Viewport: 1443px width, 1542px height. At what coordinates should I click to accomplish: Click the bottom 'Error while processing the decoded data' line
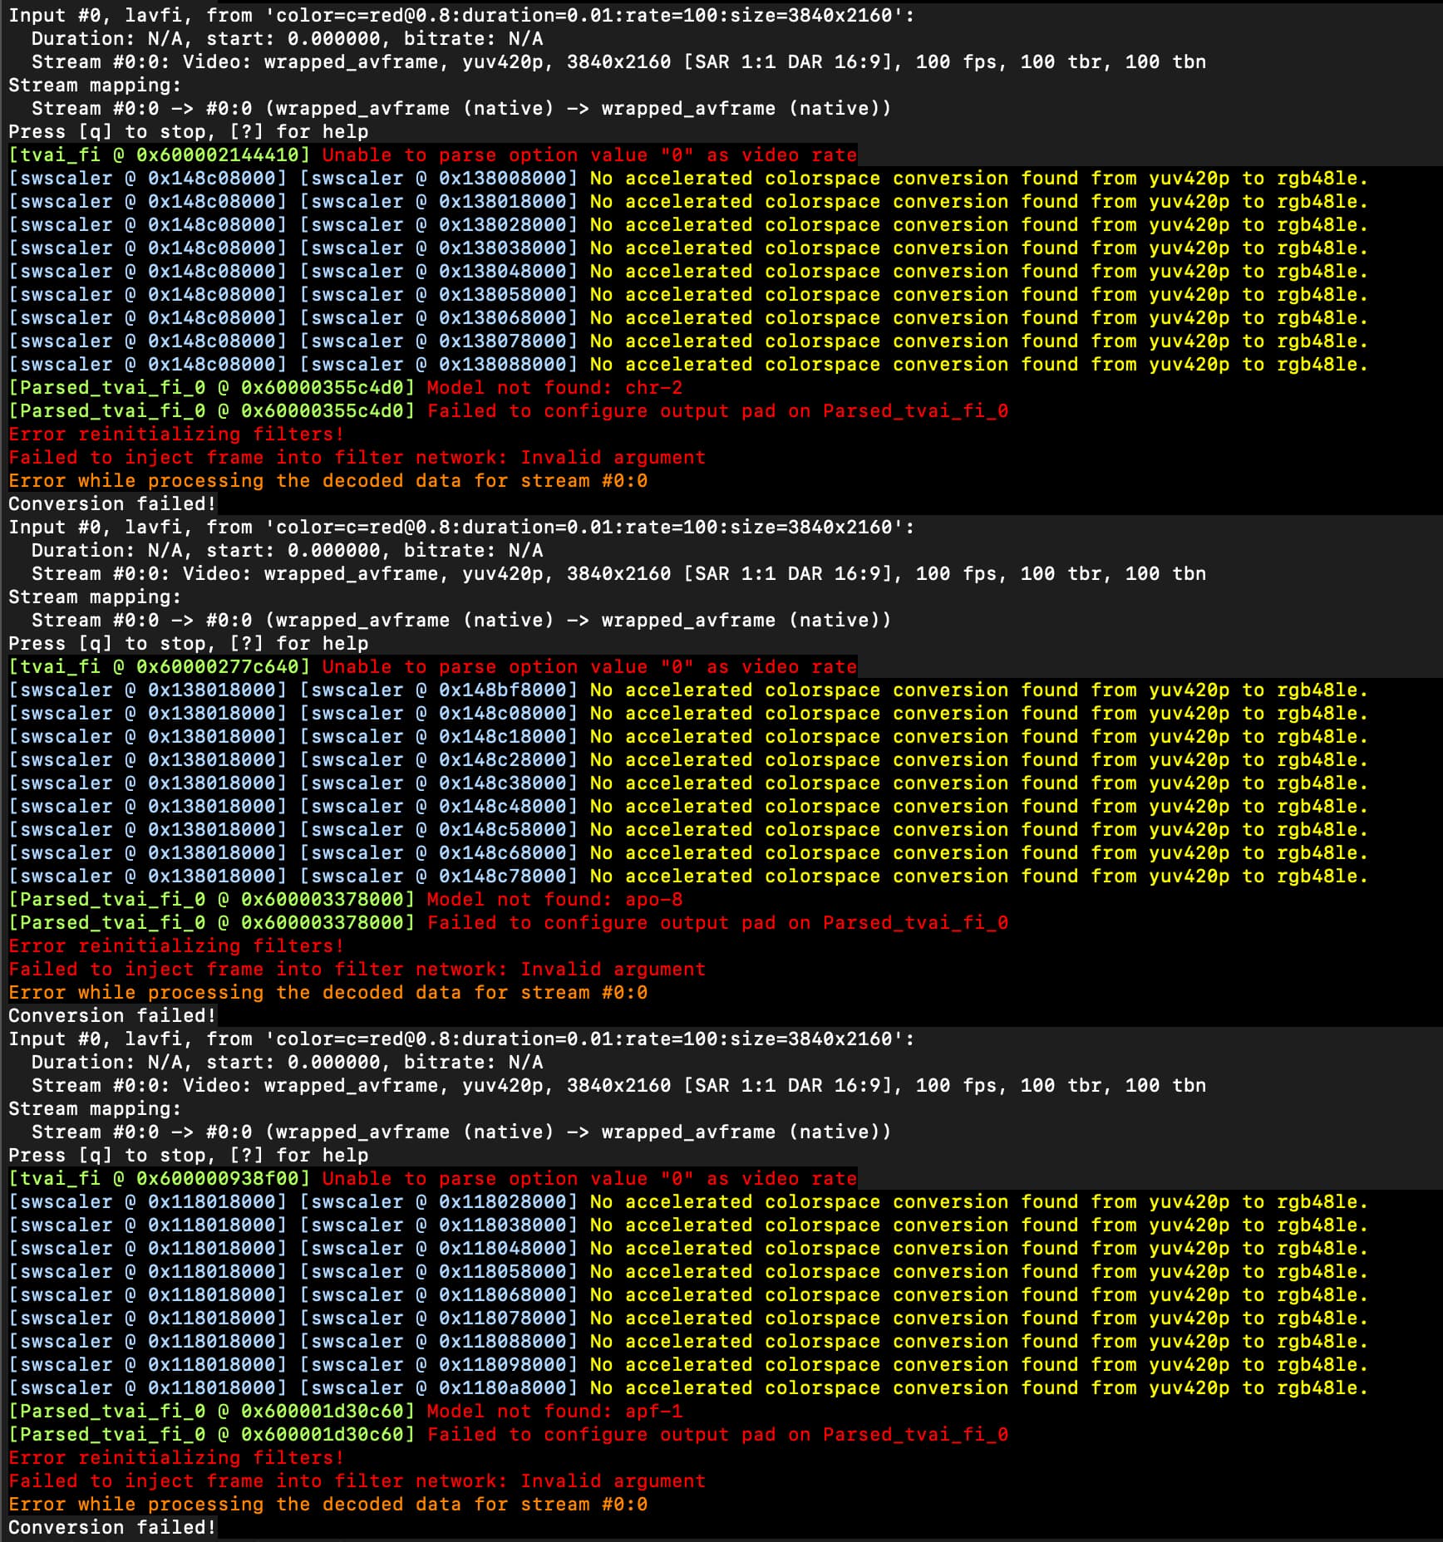coord(328,1504)
